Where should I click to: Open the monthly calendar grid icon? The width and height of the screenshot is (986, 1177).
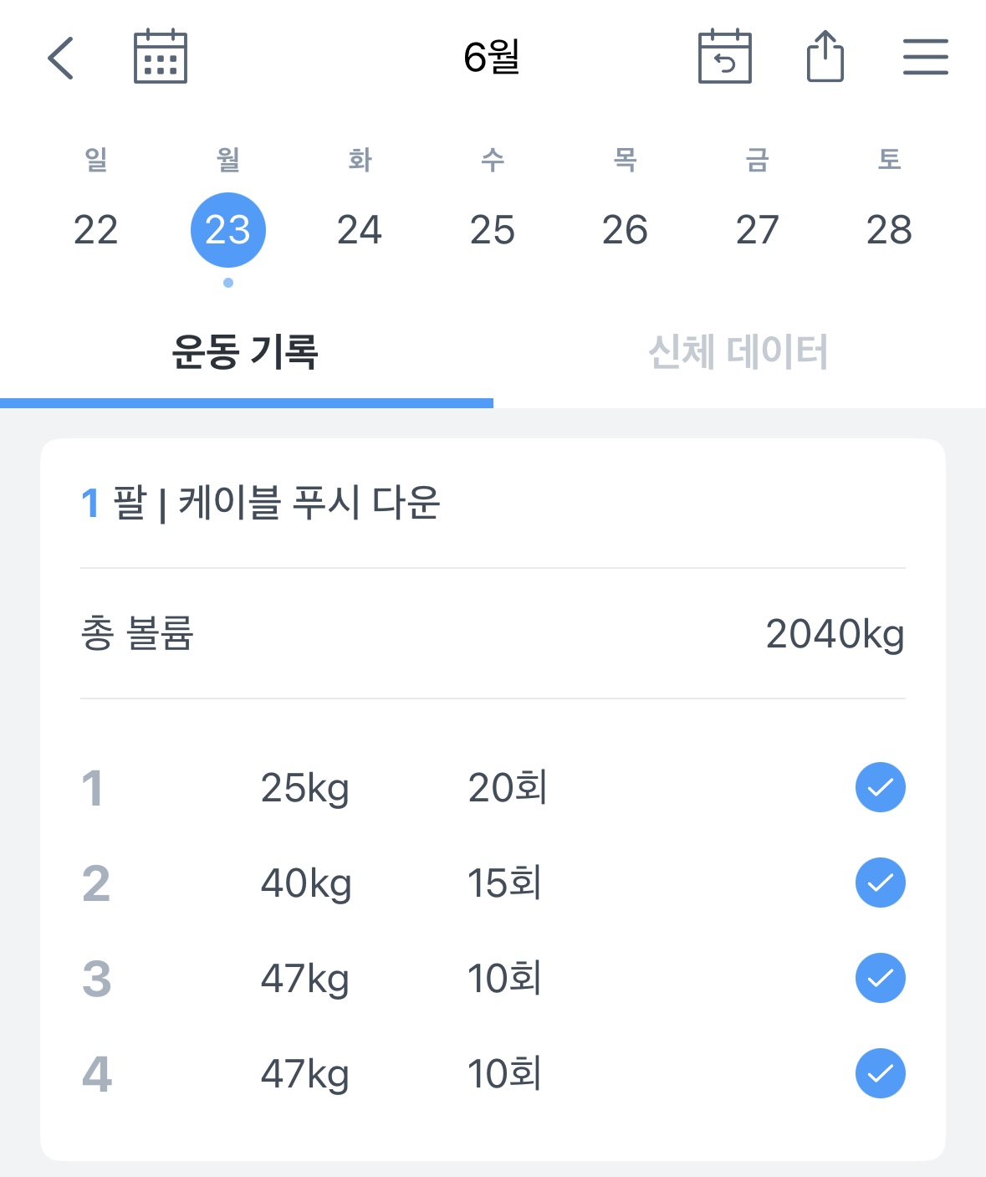[x=161, y=57]
